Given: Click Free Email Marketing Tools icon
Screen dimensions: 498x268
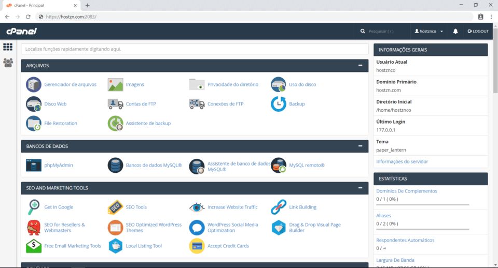Looking at the screenshot, I should coord(34,246).
